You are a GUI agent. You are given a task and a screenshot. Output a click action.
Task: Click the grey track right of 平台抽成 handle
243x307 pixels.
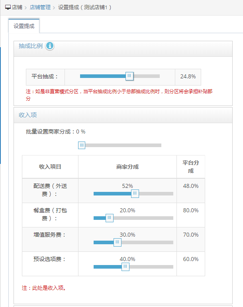(147, 76)
